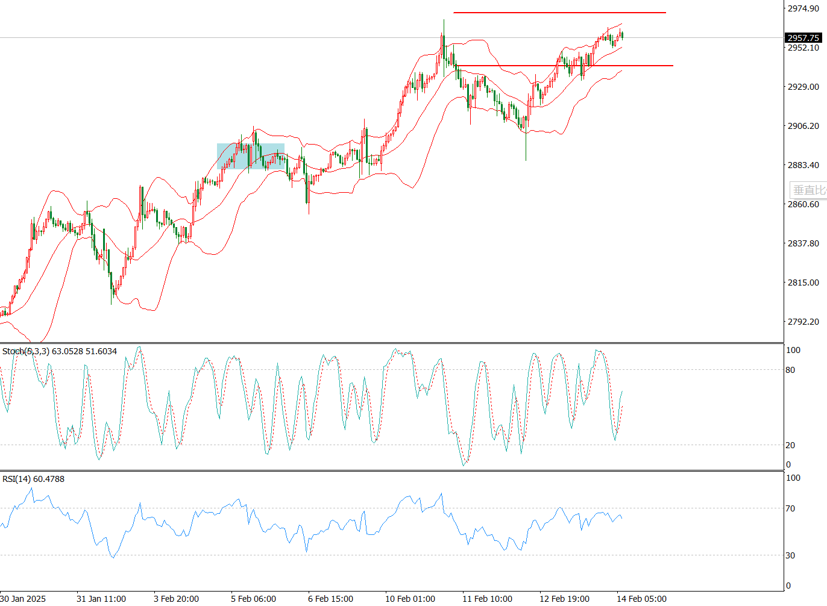The height and width of the screenshot is (606, 827).
Task: Click the Stochastic 80 level label
Action: point(790,370)
